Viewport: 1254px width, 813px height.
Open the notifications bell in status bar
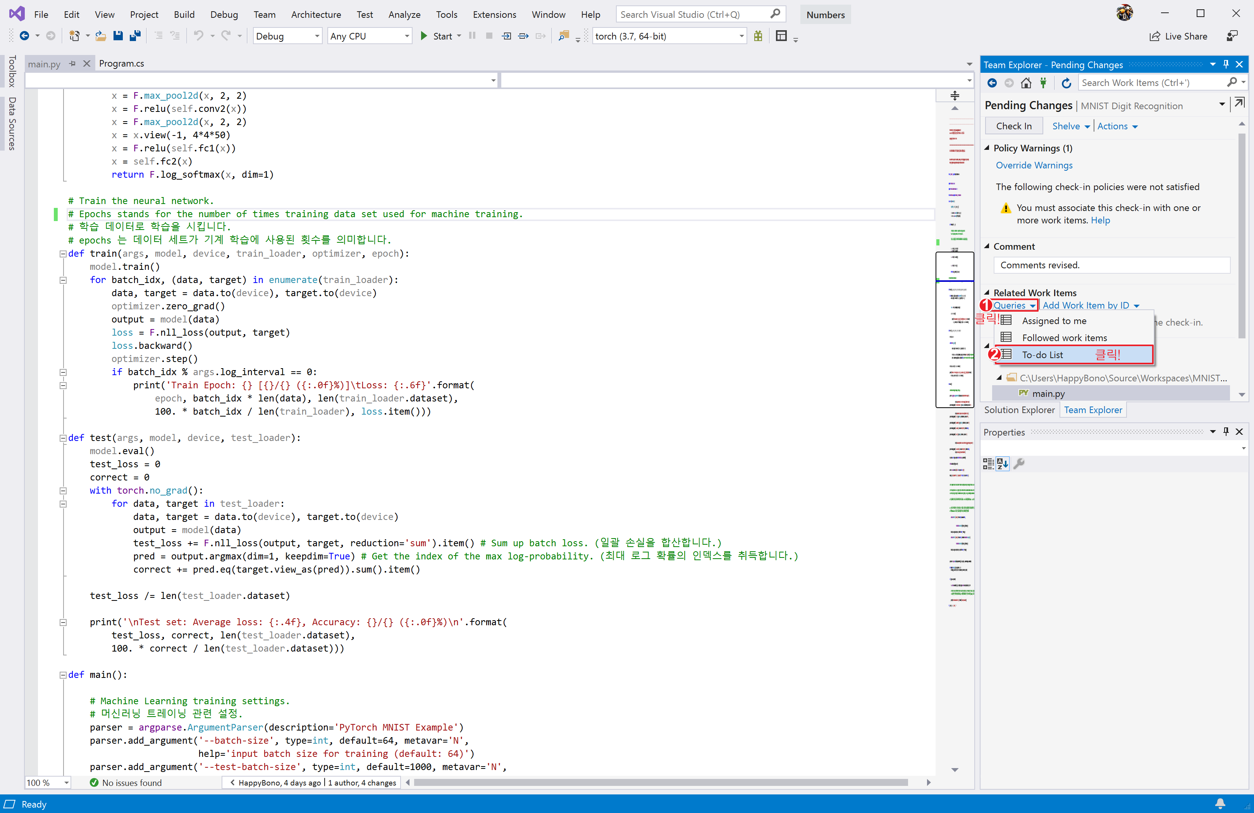point(1220,804)
